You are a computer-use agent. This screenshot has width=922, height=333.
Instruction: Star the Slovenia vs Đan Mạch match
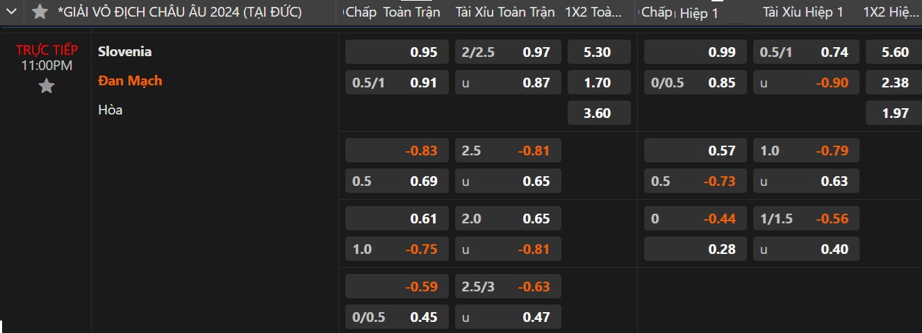[x=46, y=86]
